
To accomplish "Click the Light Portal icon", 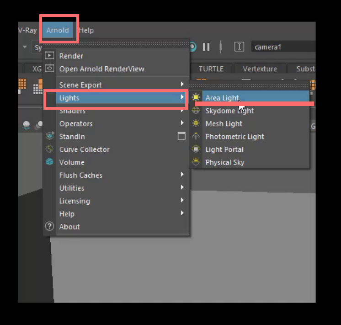I will pyautogui.click(x=196, y=149).
